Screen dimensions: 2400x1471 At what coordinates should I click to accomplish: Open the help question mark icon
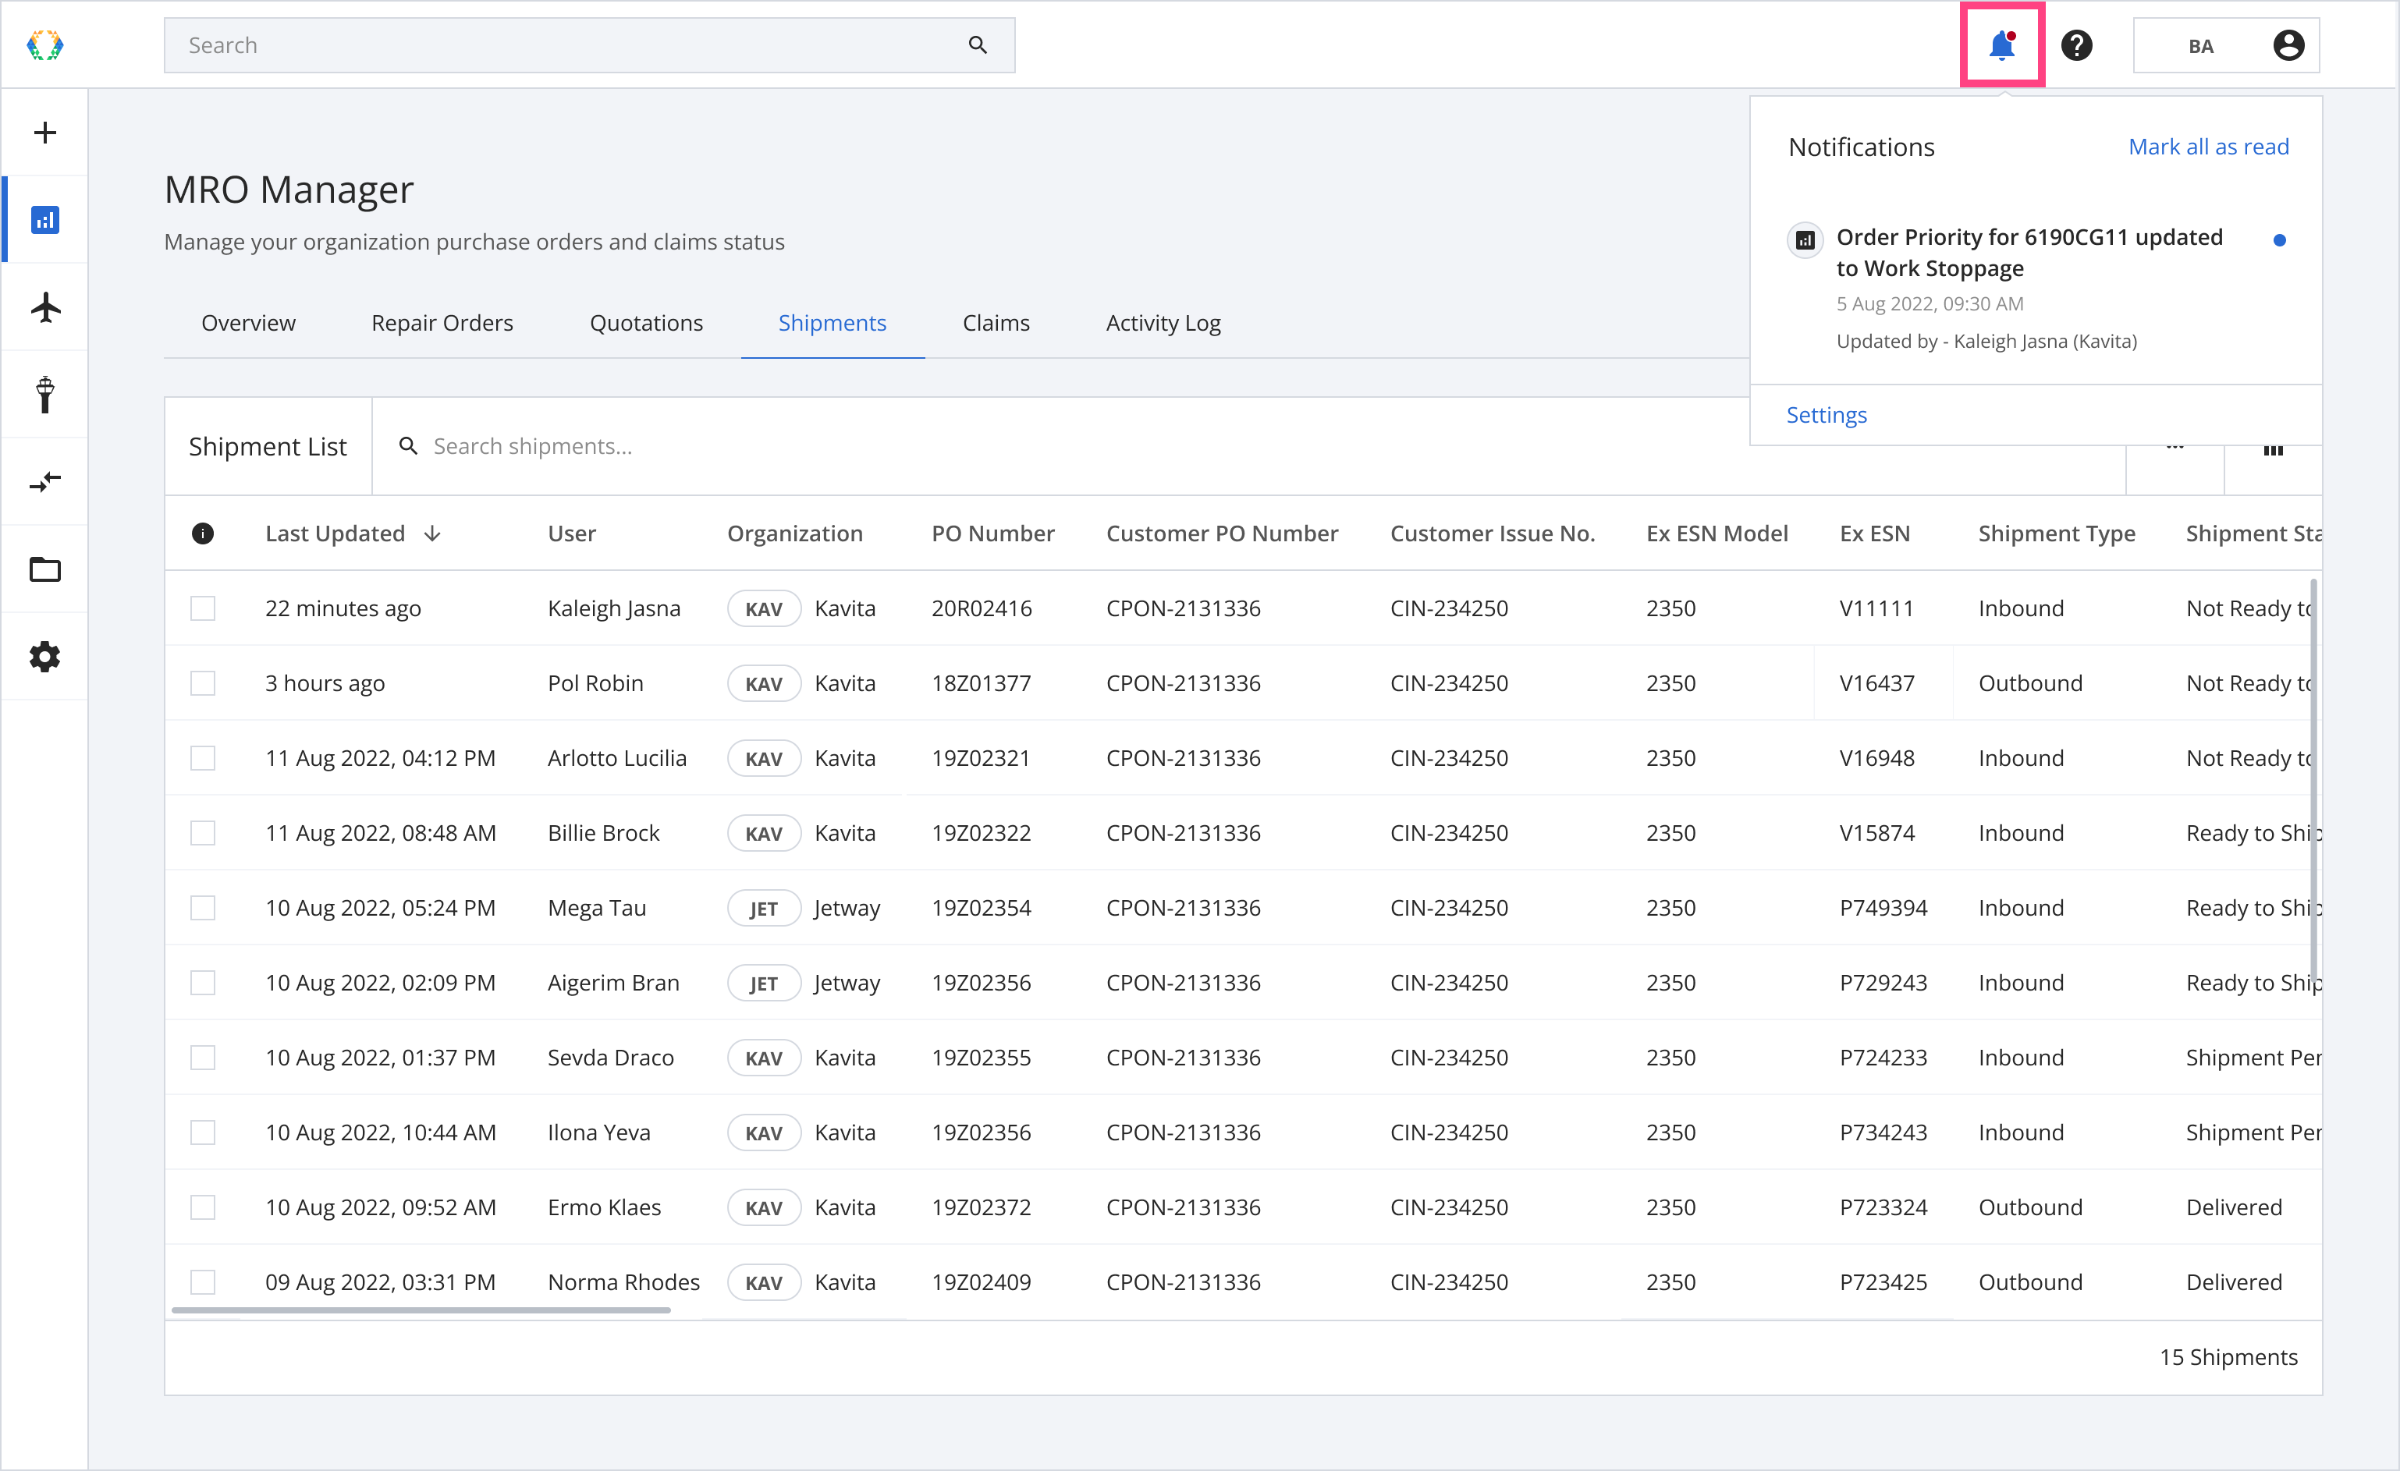[2077, 44]
